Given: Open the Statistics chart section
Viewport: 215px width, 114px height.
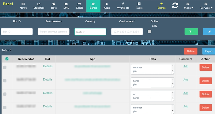Looking at the screenshot, I should [39, 6].
